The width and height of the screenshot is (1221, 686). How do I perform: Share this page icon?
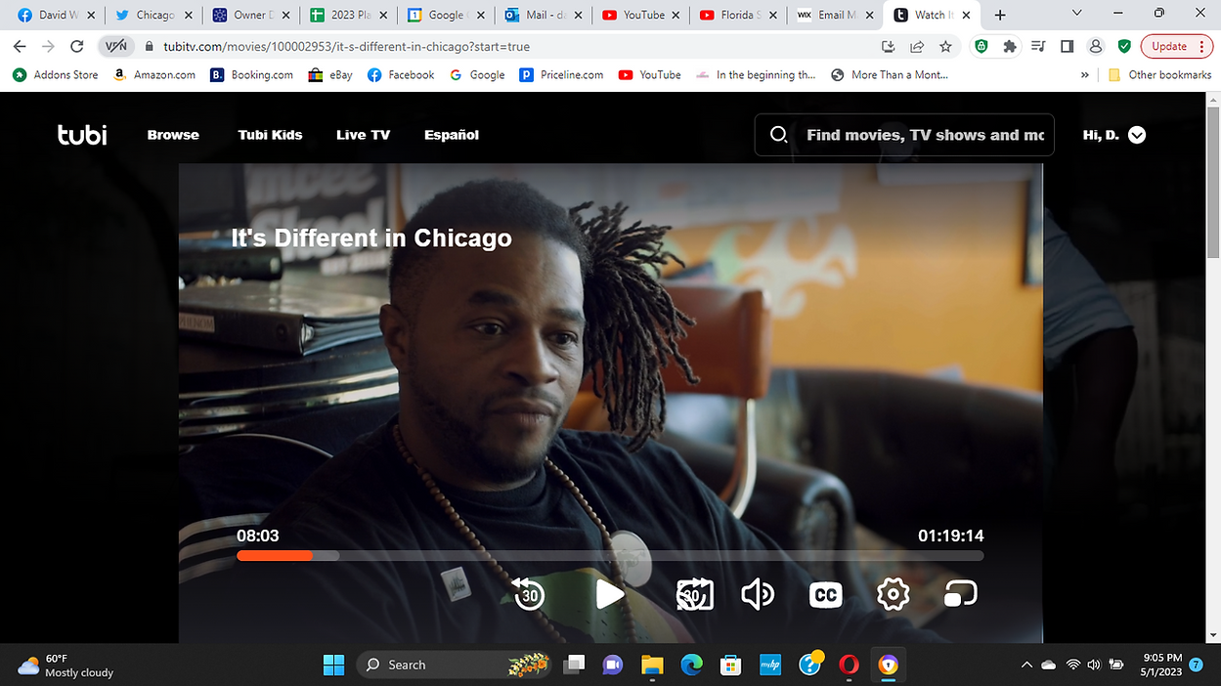(917, 46)
